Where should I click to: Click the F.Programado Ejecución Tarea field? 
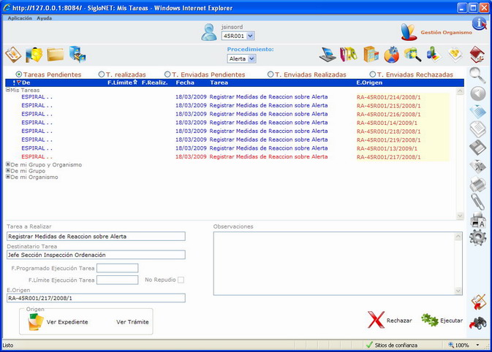(x=117, y=268)
